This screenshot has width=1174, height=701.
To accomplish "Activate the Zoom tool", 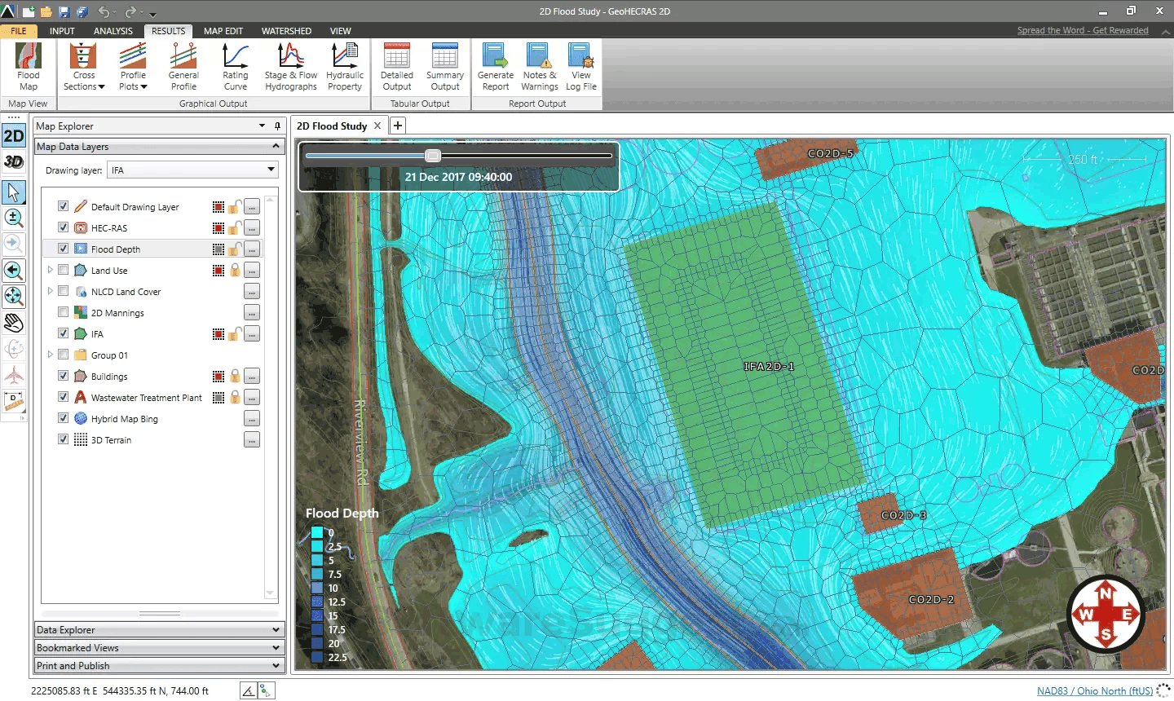I will coord(14,218).
